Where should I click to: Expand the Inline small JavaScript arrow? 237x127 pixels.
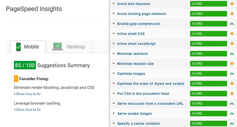114,44
